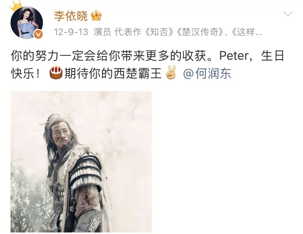This screenshot has height=234, width=303.
Task: Expand the post options chevron menu
Action: [288, 14]
